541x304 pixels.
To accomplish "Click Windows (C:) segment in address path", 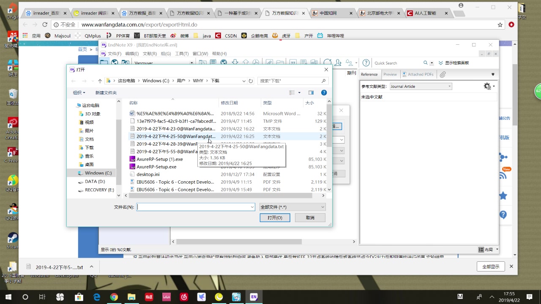I will tap(156, 81).
